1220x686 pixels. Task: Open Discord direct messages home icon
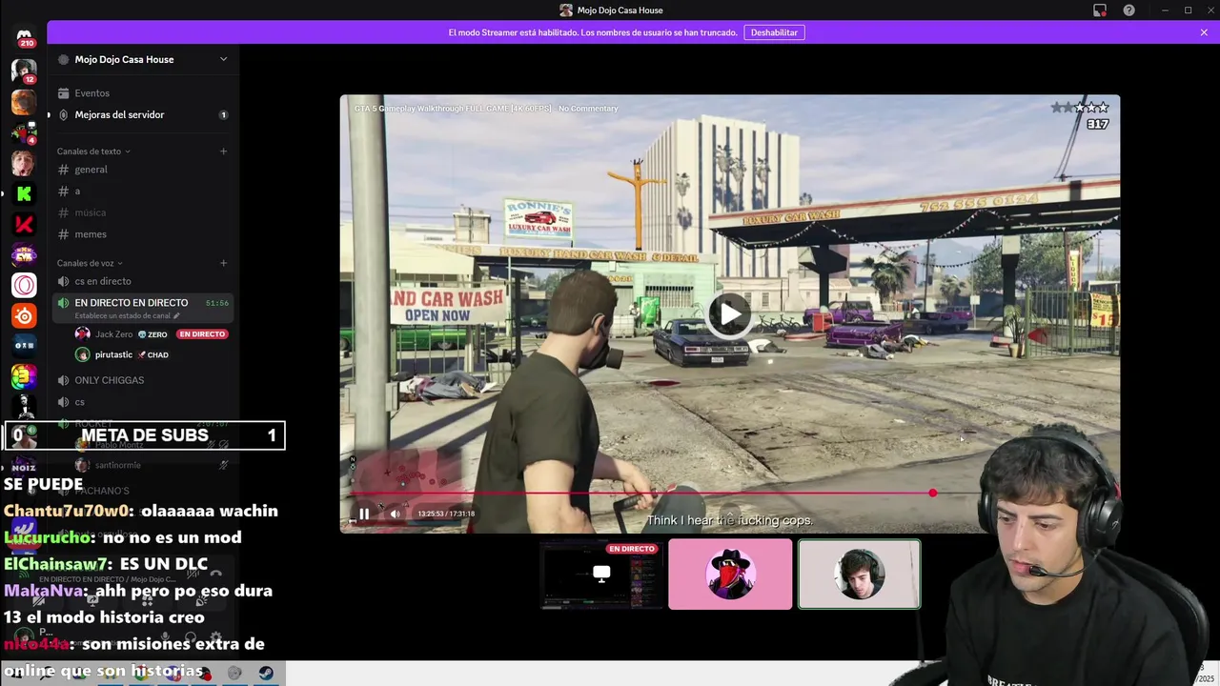pos(24,36)
